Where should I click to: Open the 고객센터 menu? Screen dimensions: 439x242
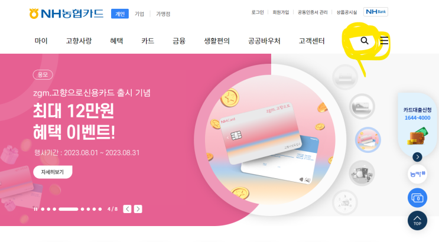point(311,41)
